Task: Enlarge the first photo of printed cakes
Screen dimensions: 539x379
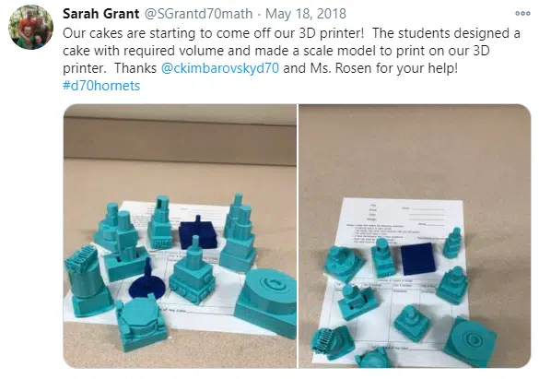Action: click(180, 236)
